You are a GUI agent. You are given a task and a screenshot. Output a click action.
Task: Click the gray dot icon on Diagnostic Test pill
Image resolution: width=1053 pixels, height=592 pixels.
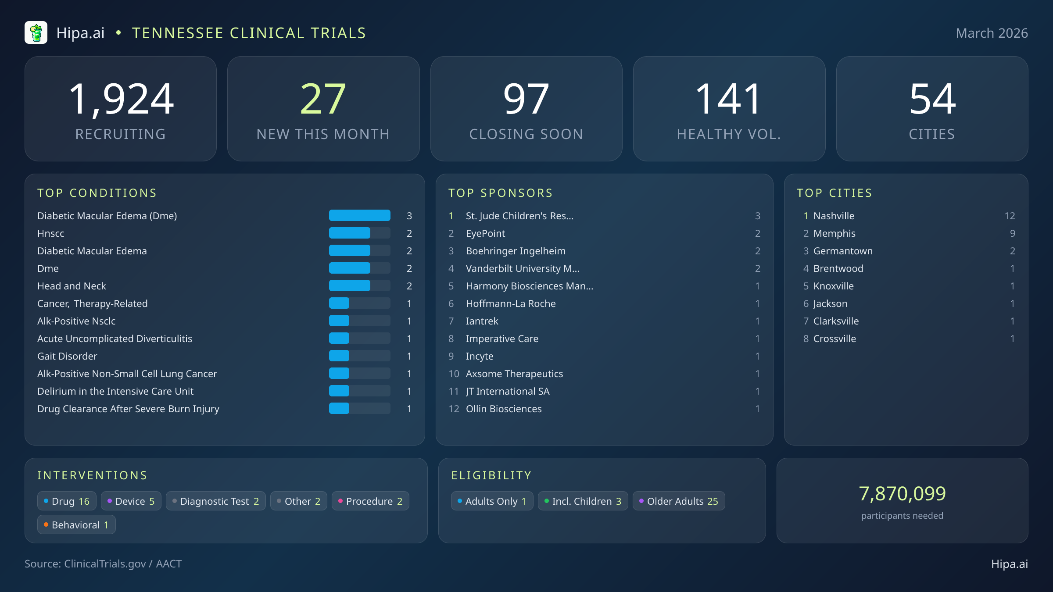tap(175, 501)
